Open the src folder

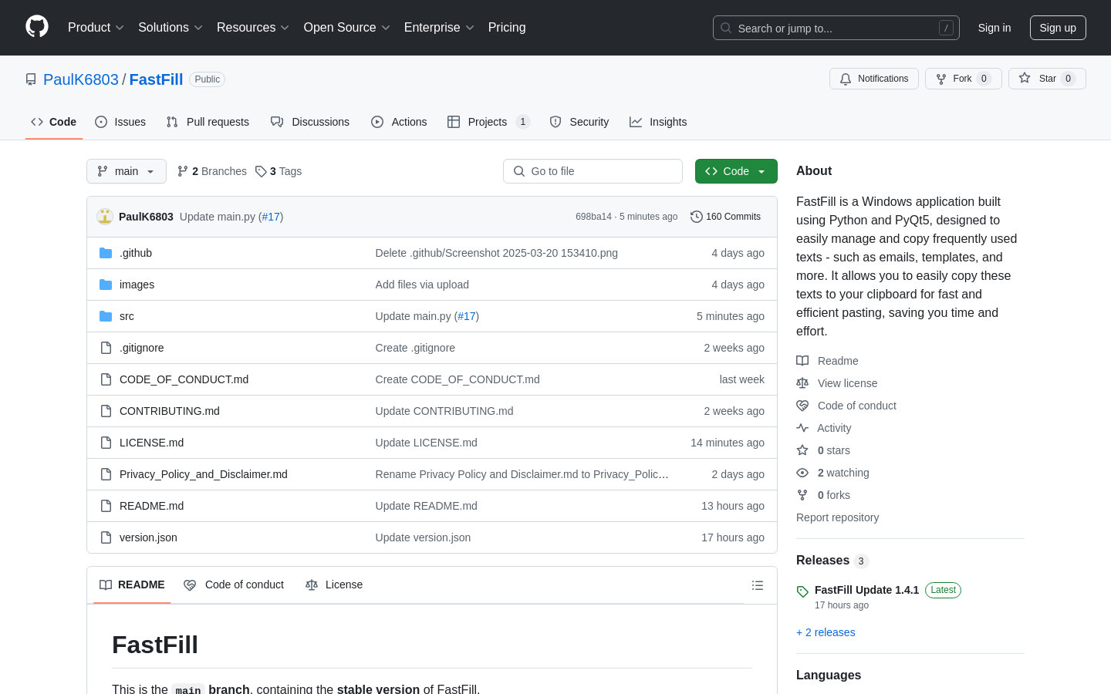click(127, 316)
